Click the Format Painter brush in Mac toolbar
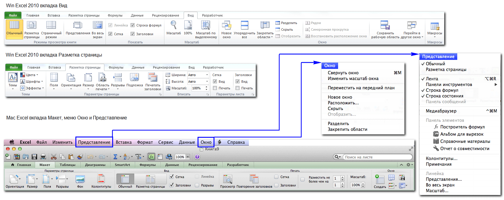Image resolution: width=504 pixels, height=200 pixels. coord(80,157)
